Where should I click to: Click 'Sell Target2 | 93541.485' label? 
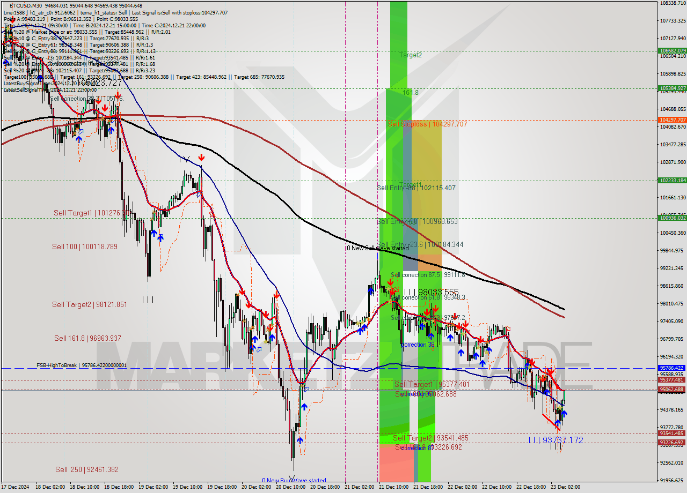click(430, 438)
